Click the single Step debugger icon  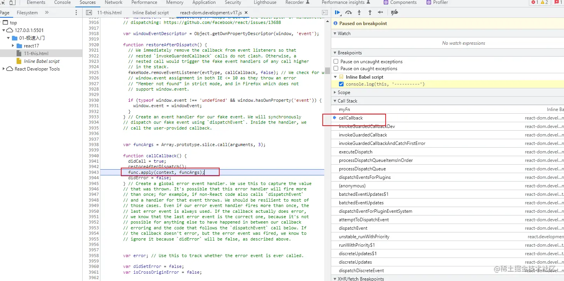point(381,13)
